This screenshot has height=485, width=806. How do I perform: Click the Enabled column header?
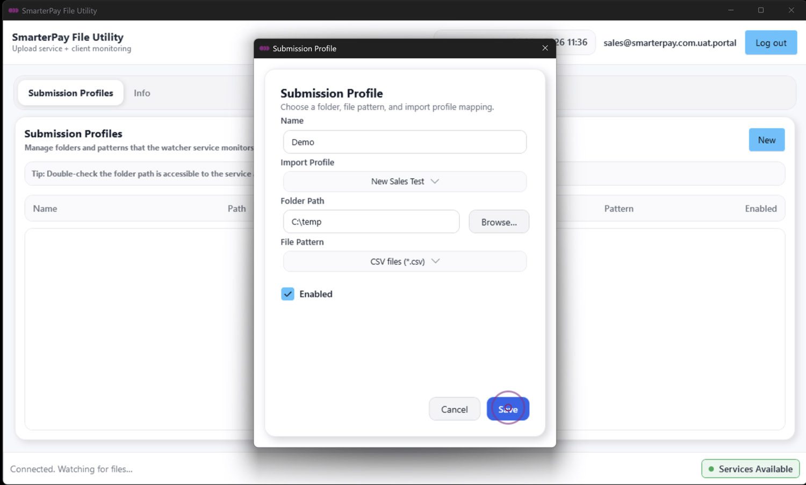760,209
